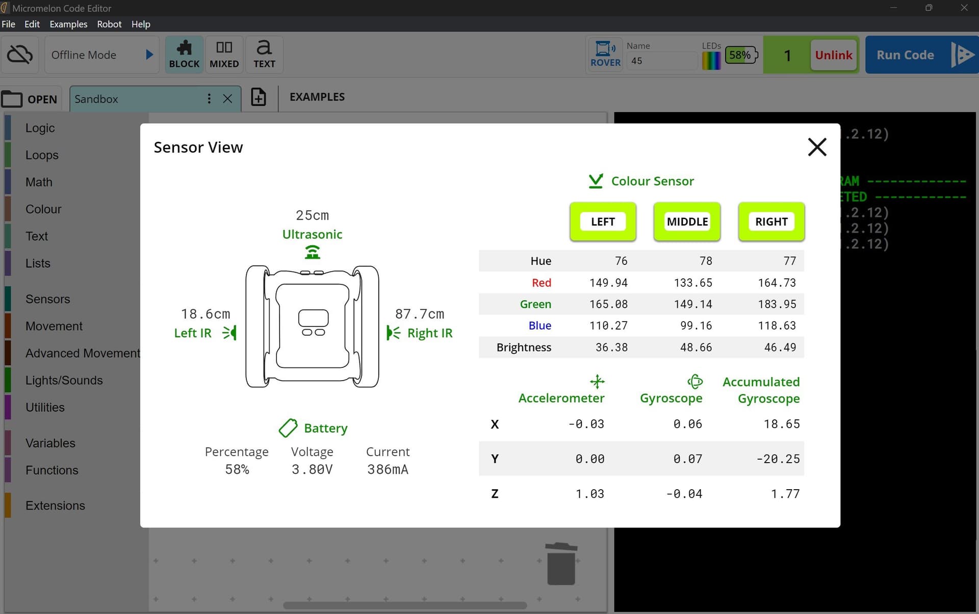Click the offline cloud connection icon
The width and height of the screenshot is (979, 614).
click(20, 55)
